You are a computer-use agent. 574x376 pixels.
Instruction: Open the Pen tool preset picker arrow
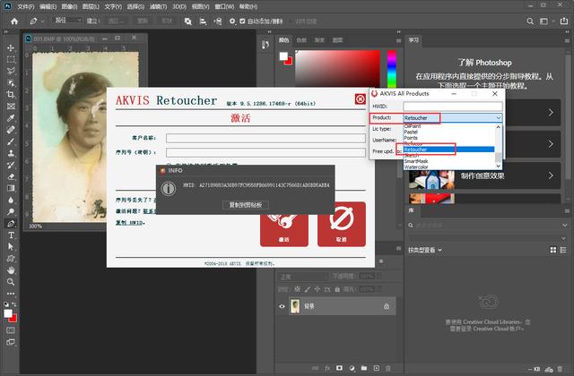coord(42,21)
